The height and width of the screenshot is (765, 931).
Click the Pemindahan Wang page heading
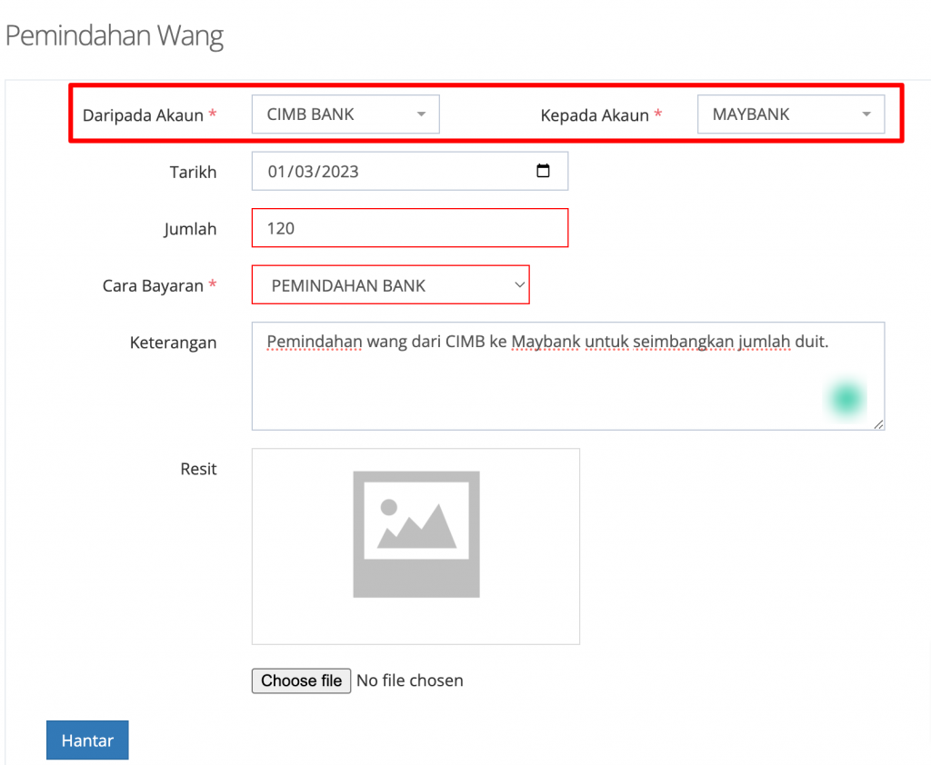pos(114,35)
